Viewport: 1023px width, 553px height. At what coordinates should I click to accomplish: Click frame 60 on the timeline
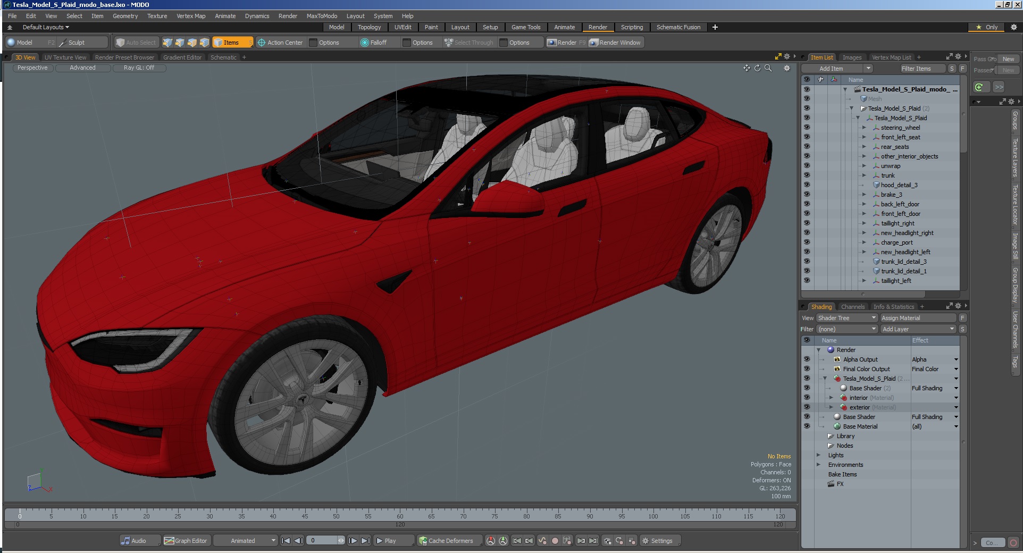click(x=400, y=514)
